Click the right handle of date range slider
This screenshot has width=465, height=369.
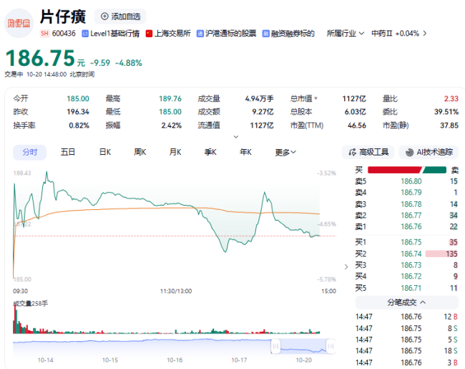click(x=328, y=347)
